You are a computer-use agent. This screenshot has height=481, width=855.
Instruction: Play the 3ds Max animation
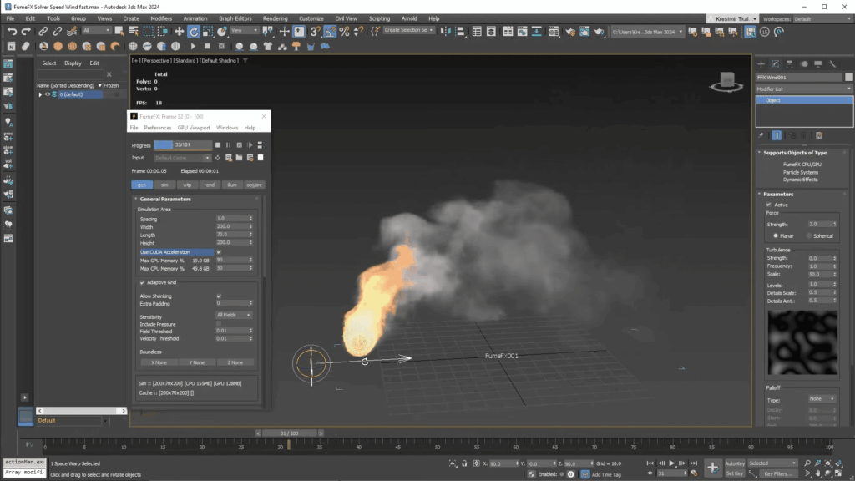[x=672, y=463]
